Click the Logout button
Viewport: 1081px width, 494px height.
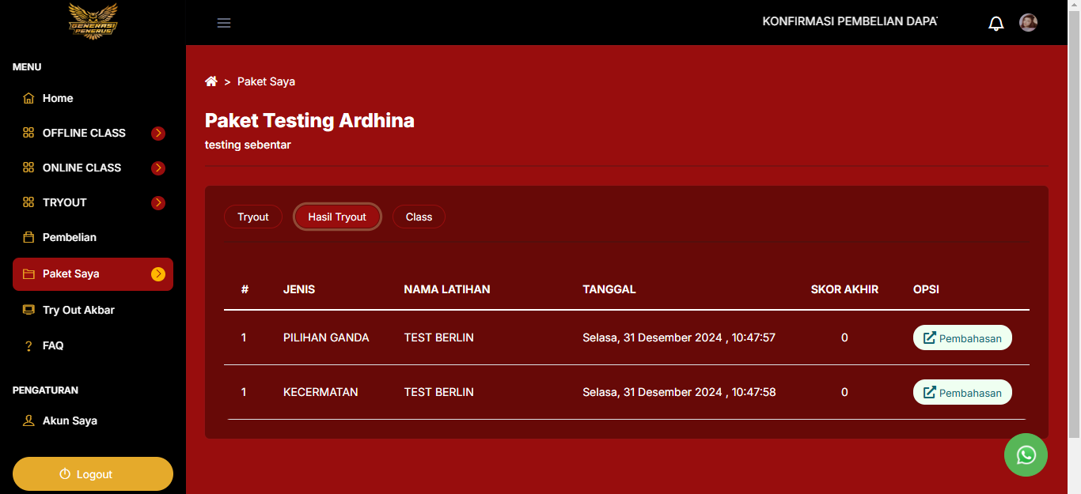[93, 474]
